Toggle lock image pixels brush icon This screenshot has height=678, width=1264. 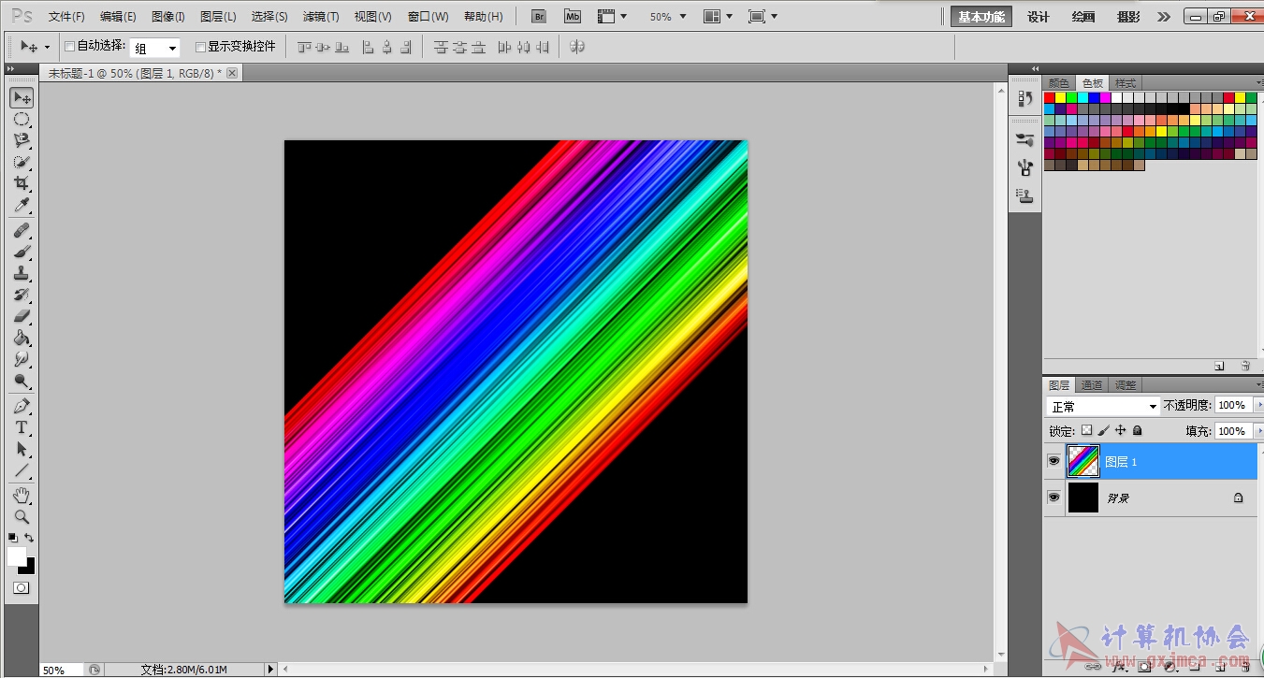coord(1103,431)
